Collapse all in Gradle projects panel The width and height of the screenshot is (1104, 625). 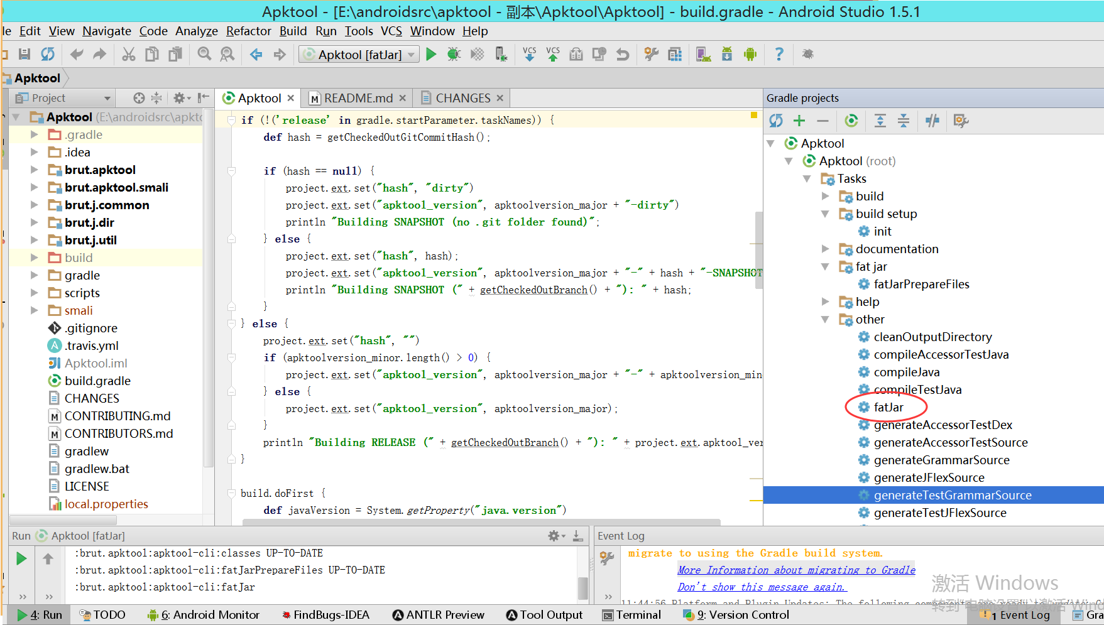pyautogui.click(x=904, y=121)
